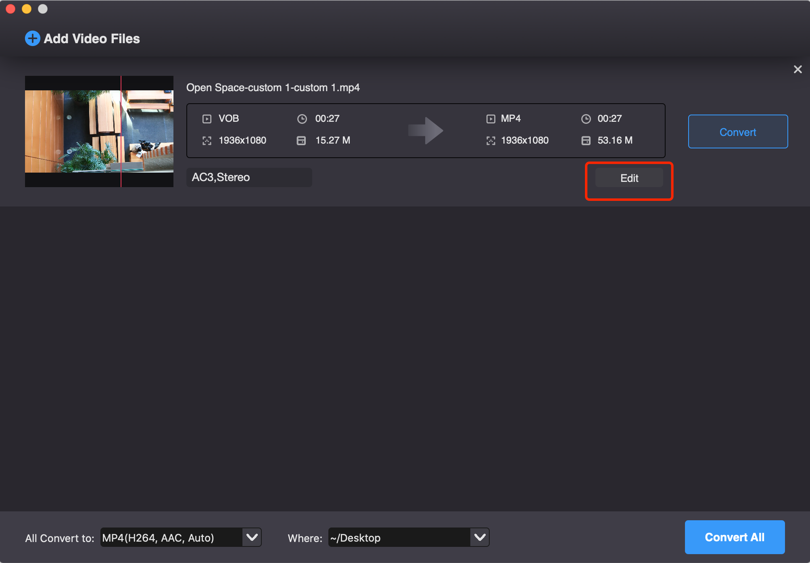Click the output file size icon beside 53.16 M
The image size is (810, 563).
tap(586, 141)
